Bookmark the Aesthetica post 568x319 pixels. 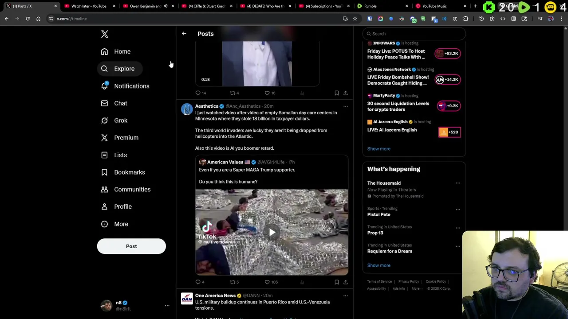[x=337, y=282]
